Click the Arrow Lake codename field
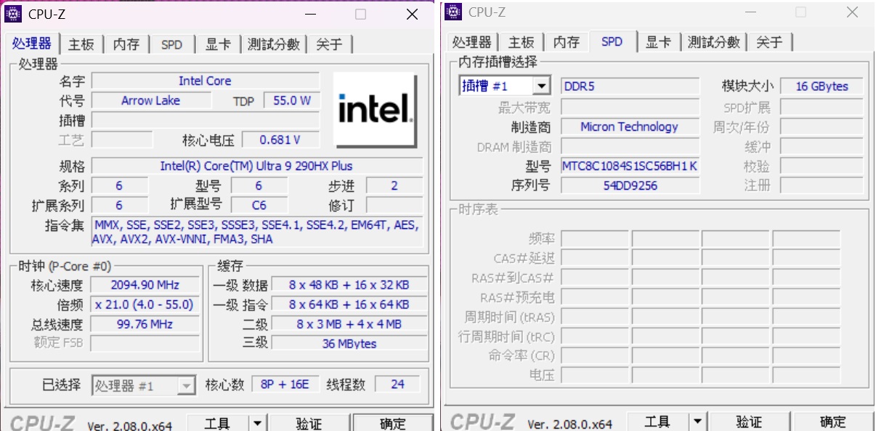Viewport: 876px width, 431px height. pos(151,100)
